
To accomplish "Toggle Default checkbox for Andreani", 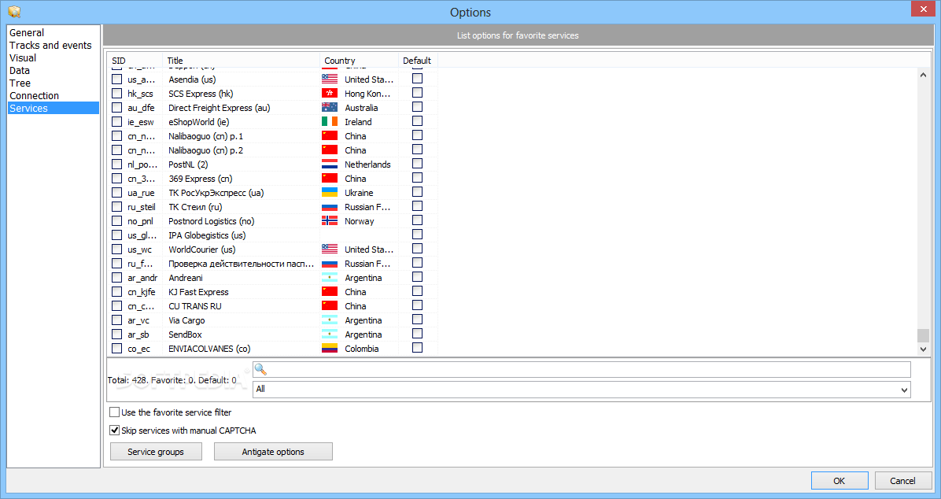I will (x=417, y=277).
